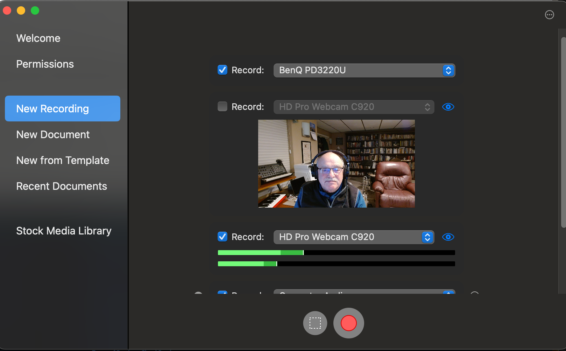Choose New from Template

pyautogui.click(x=63, y=160)
